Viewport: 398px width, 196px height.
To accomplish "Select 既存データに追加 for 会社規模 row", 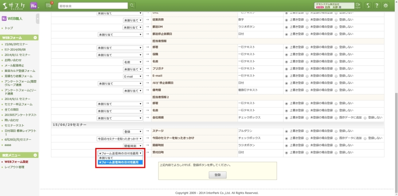I will coord(337,118).
